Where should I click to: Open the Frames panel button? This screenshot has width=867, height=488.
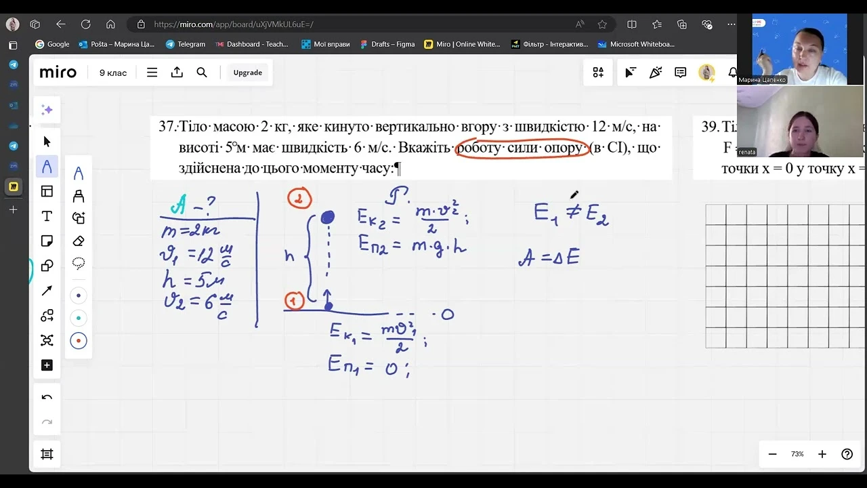47,454
